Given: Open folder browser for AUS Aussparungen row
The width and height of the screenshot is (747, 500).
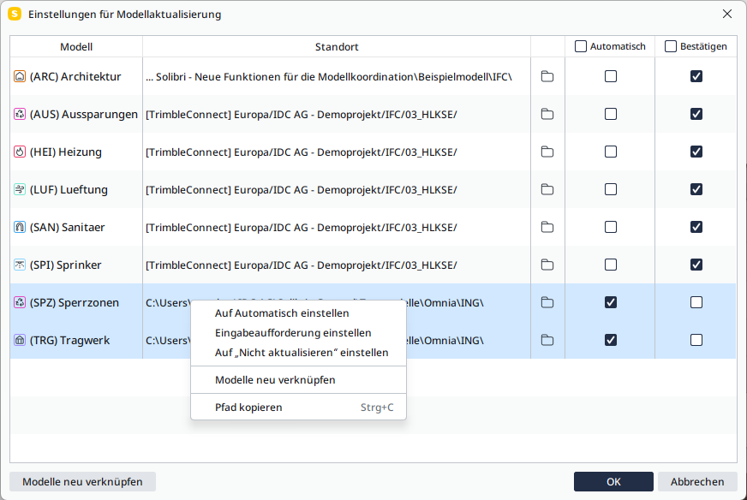Looking at the screenshot, I should click(x=547, y=114).
